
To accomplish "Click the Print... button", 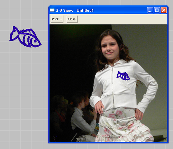I will pos(57,19).
